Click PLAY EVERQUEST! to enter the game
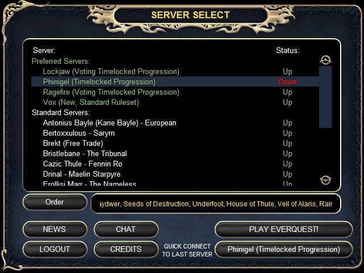The width and height of the screenshot is (364, 273). (284, 229)
